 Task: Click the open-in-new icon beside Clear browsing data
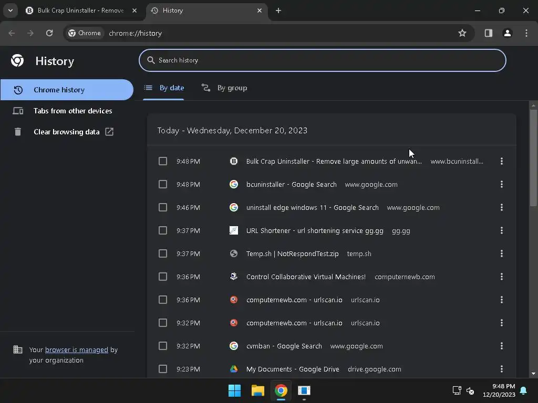[109, 132]
